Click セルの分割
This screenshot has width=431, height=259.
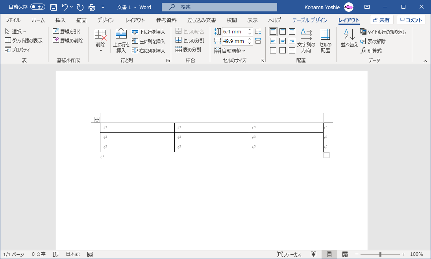(x=190, y=40)
